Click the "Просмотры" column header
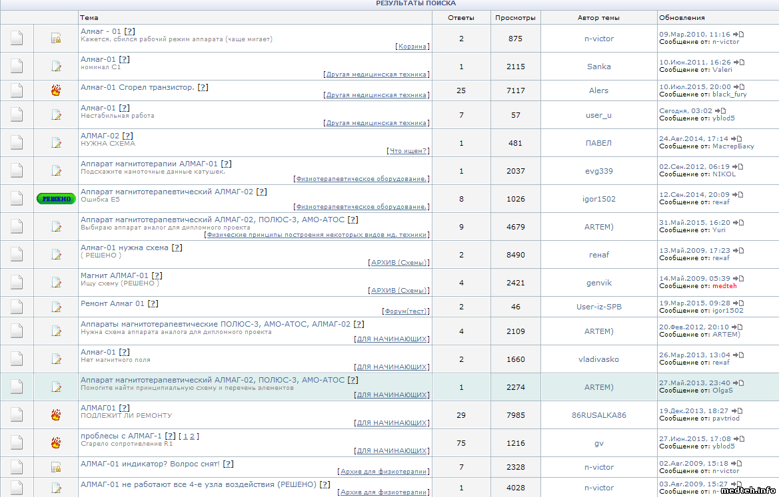This screenshot has height=497, width=779. (x=515, y=18)
